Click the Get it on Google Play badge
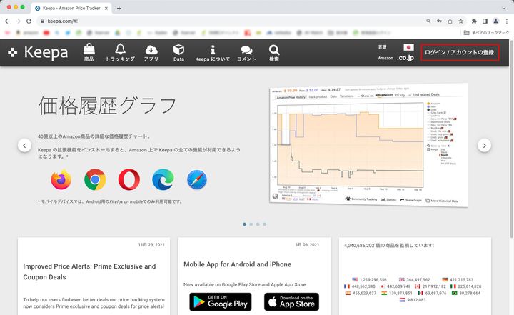This screenshot has height=315, width=514. click(220, 301)
